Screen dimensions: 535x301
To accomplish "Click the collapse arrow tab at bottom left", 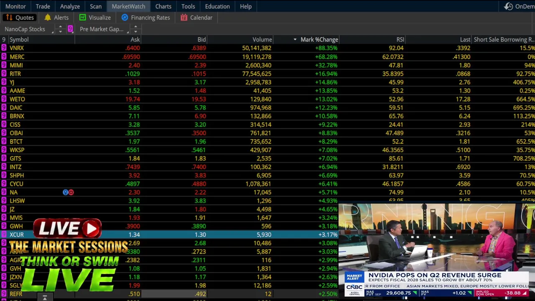I will point(44,297).
